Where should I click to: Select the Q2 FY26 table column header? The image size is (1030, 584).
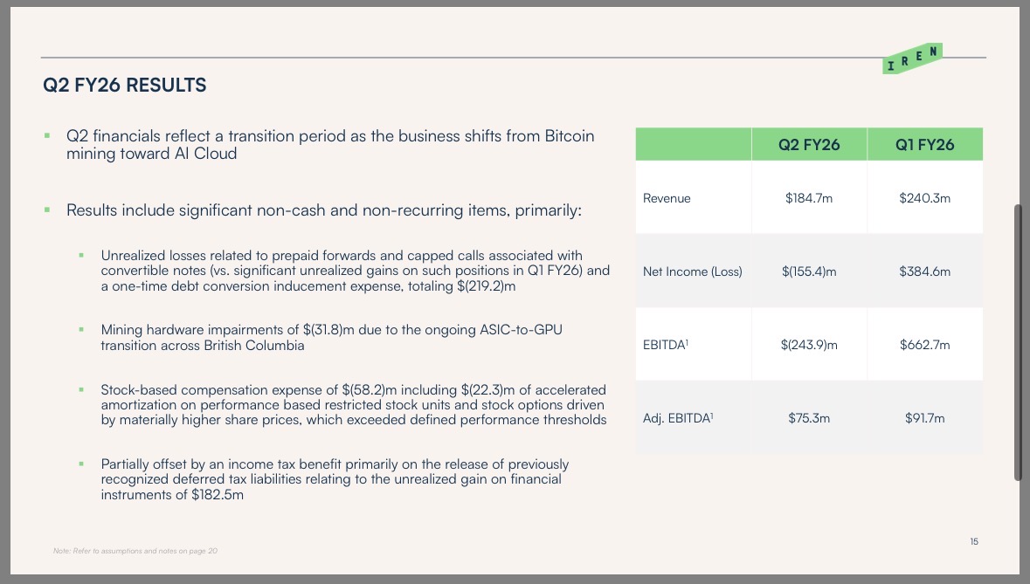809,145
